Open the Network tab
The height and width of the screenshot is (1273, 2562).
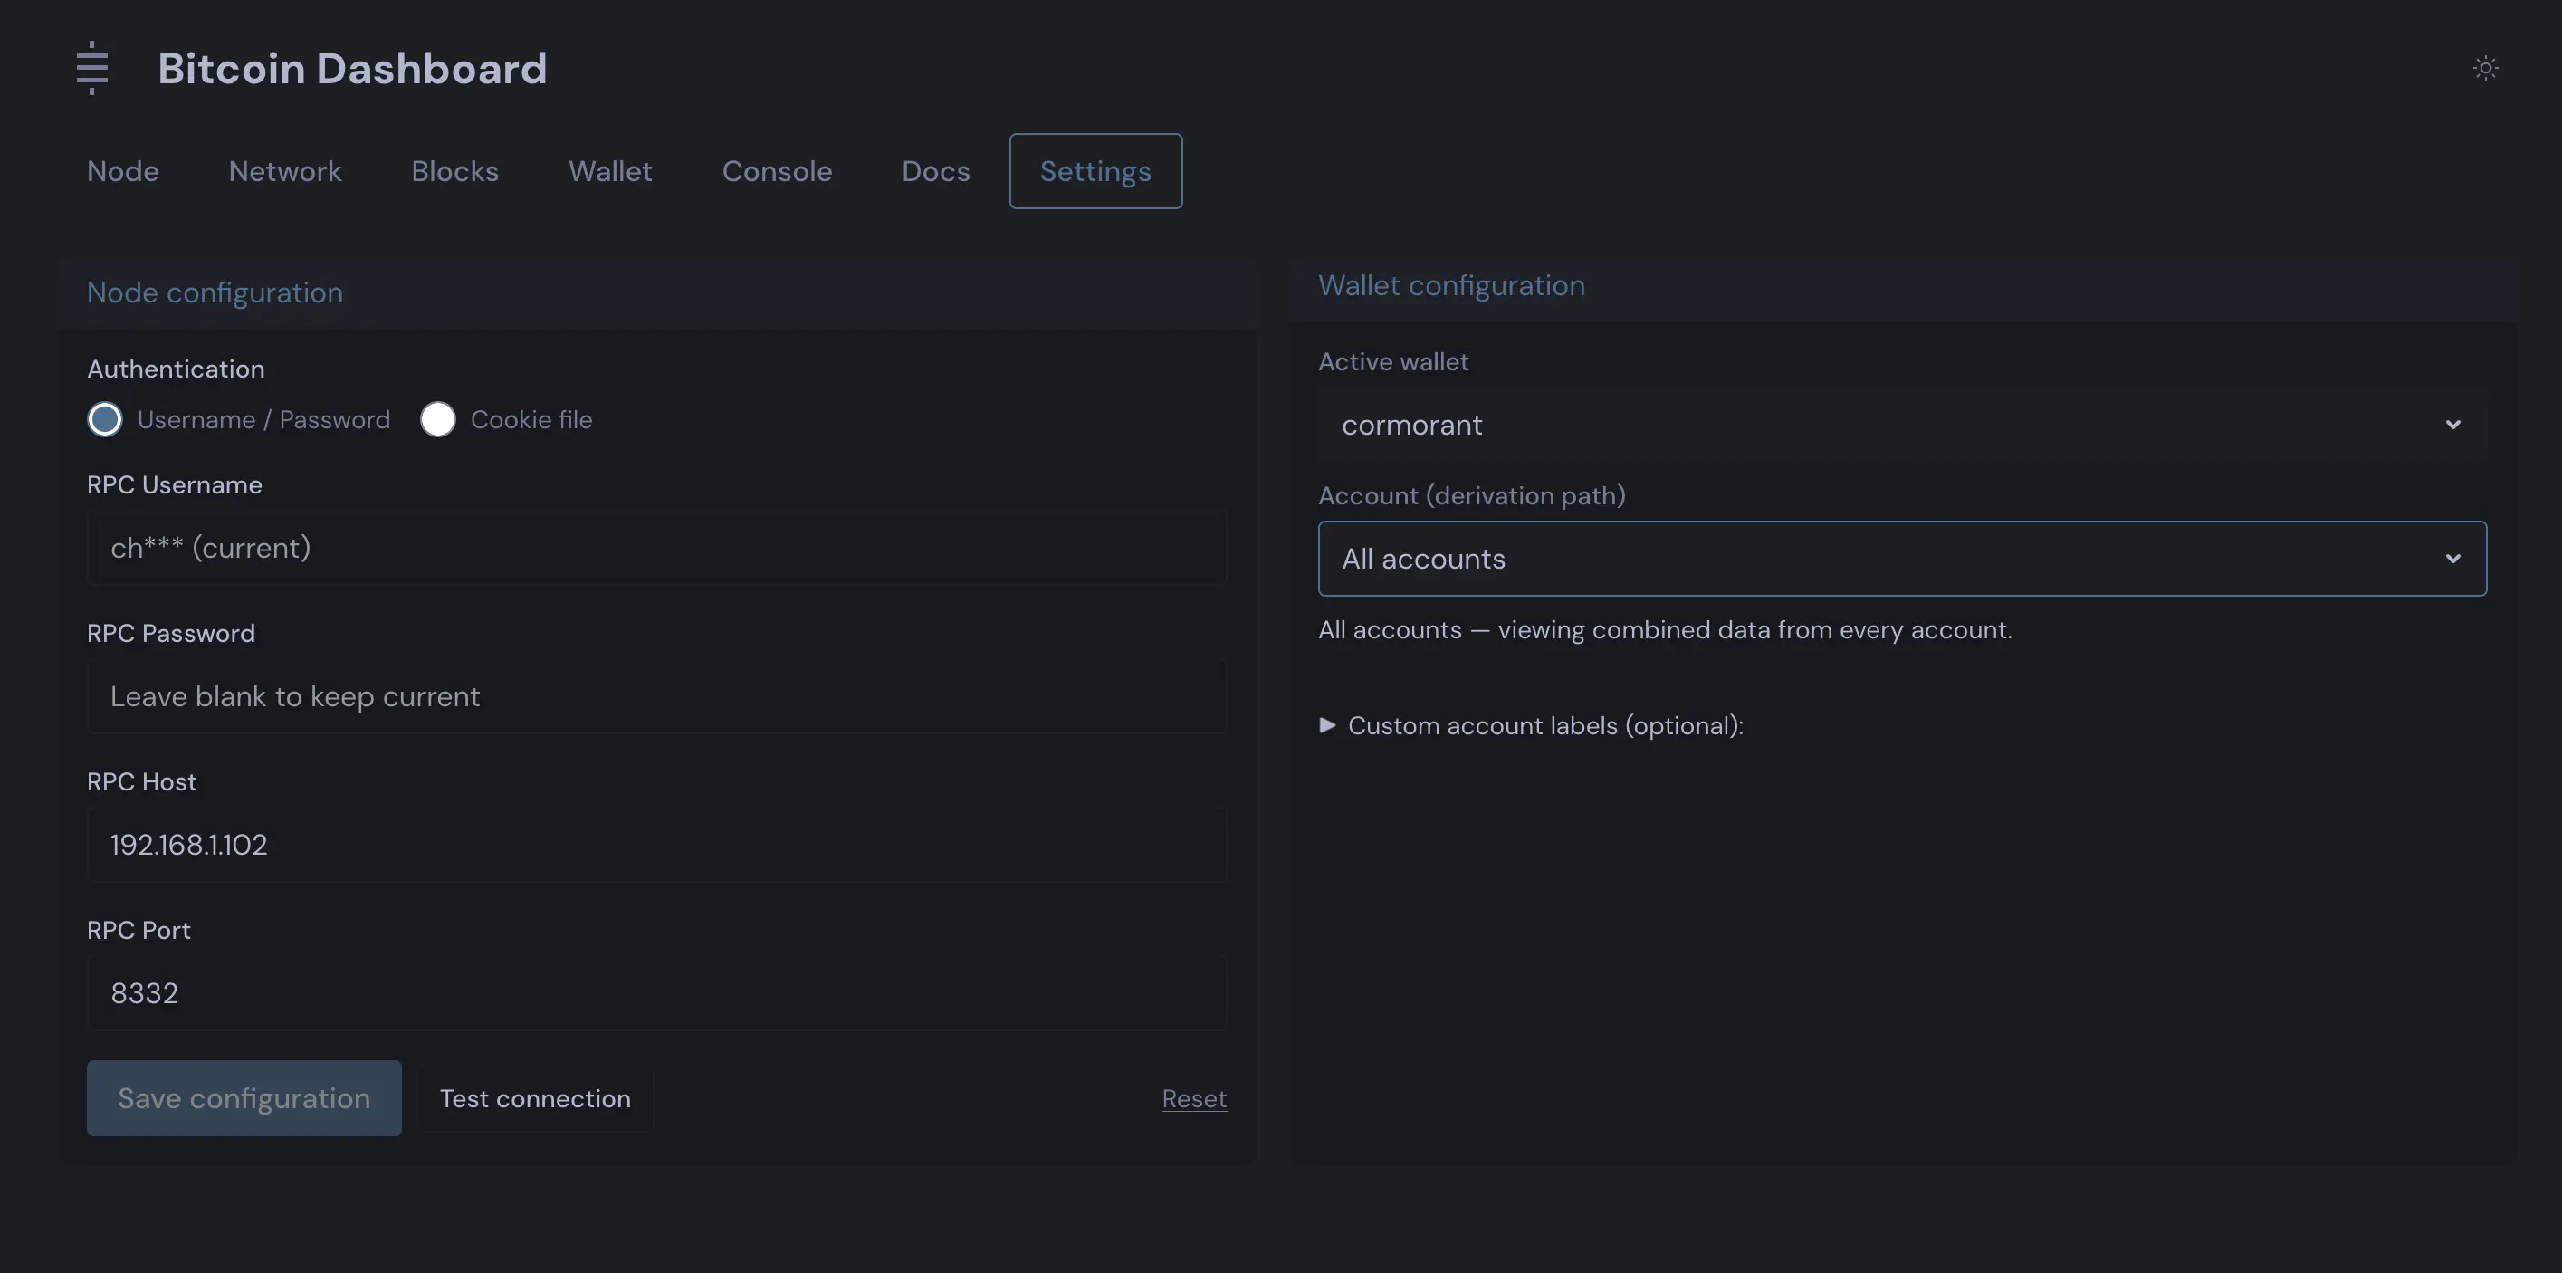[x=285, y=171]
